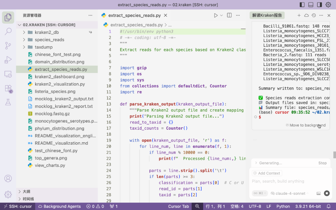Click the breadcrumb ellipsis symbol
The image size is (336, 210).
coord(170,25)
